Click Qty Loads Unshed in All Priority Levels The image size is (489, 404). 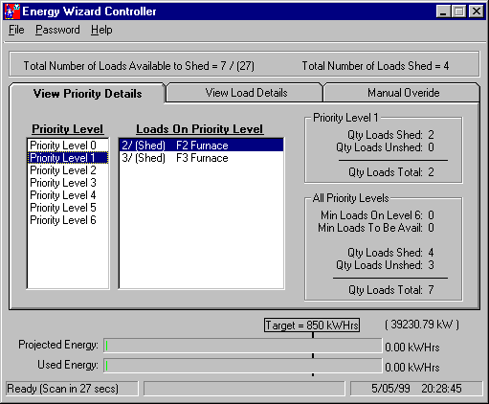(385, 265)
